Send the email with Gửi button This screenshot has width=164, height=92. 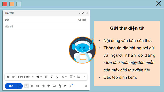click(11, 86)
